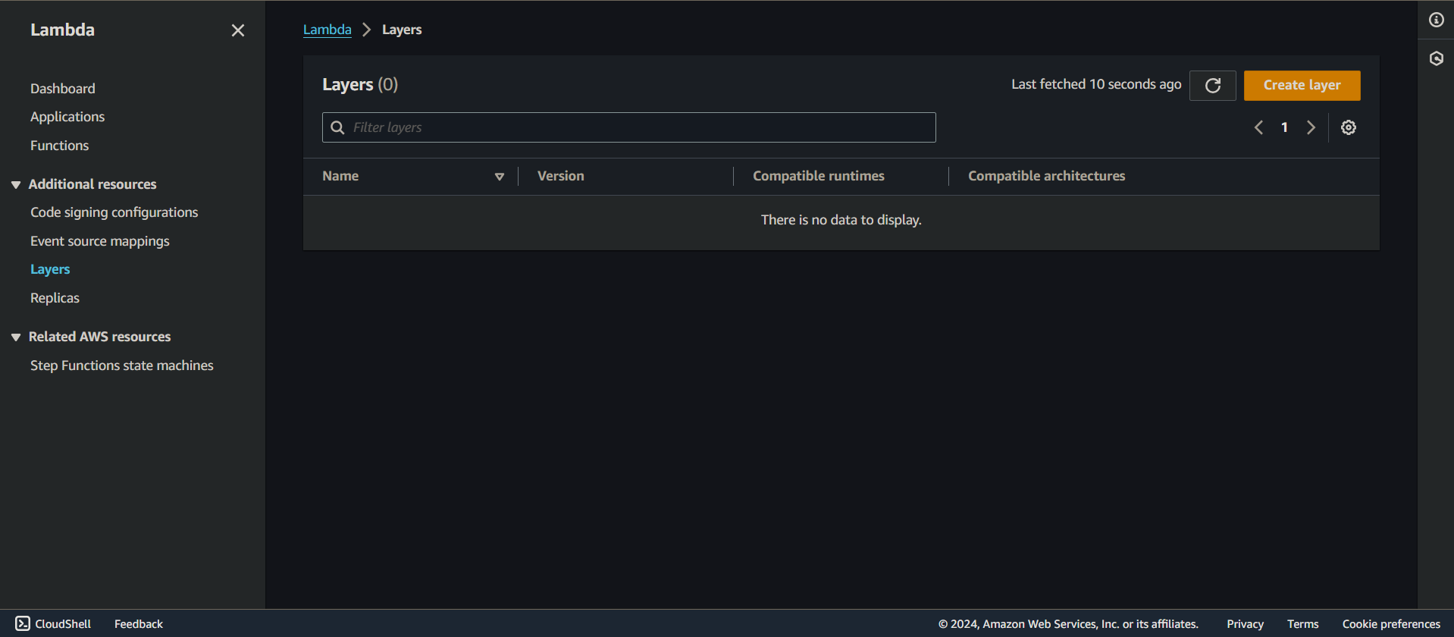Click Compatible runtimes column header
The height and width of the screenshot is (637, 1454).
click(819, 176)
